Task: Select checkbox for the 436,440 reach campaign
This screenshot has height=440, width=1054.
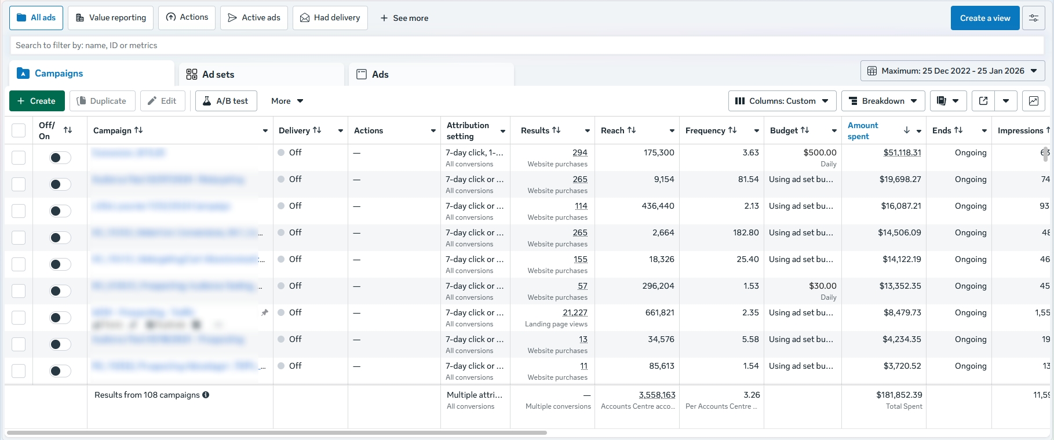Action: click(x=19, y=211)
